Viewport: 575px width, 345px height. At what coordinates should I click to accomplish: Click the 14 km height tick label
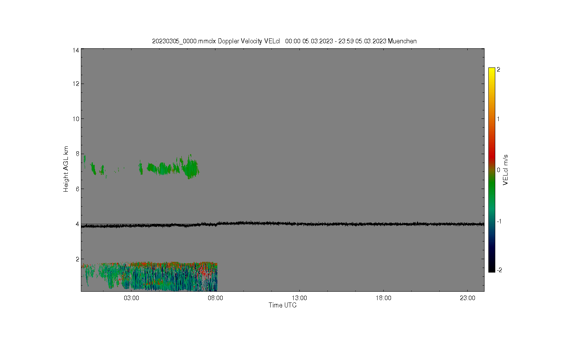76,50
